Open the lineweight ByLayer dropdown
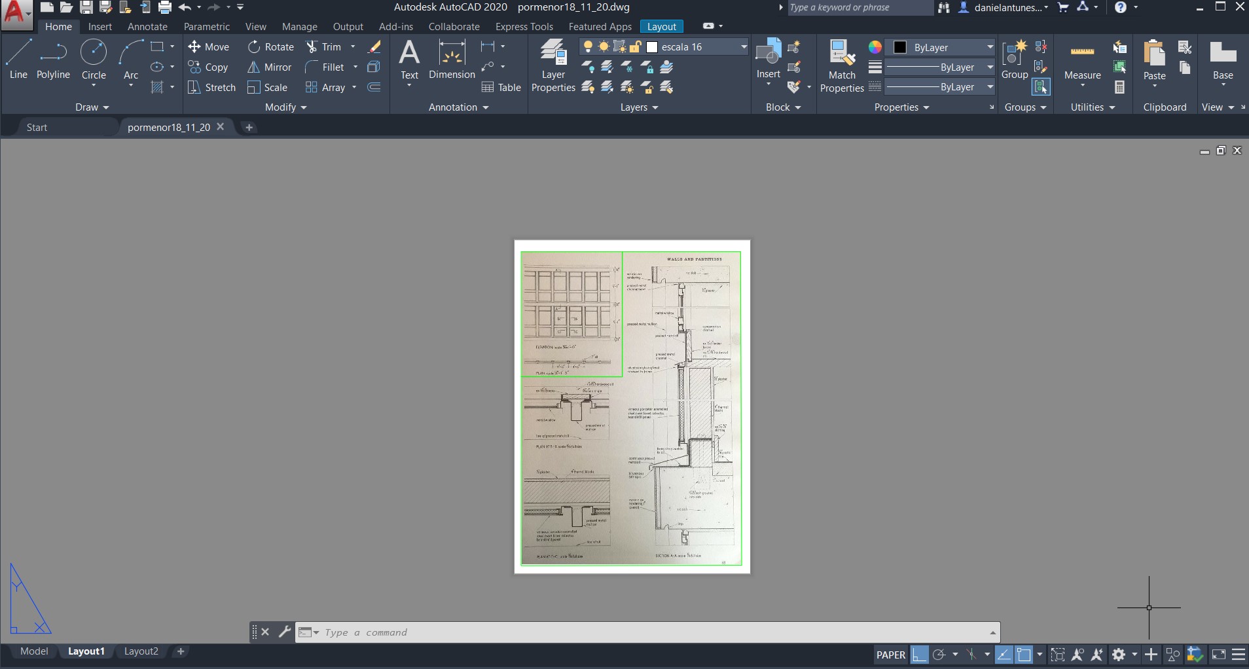The height and width of the screenshot is (669, 1249). (x=941, y=67)
